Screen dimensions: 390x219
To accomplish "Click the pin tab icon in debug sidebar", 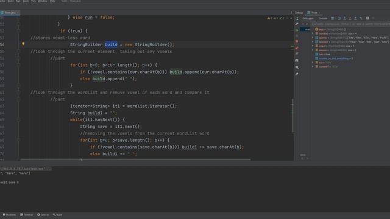I will tap(297, 74).
